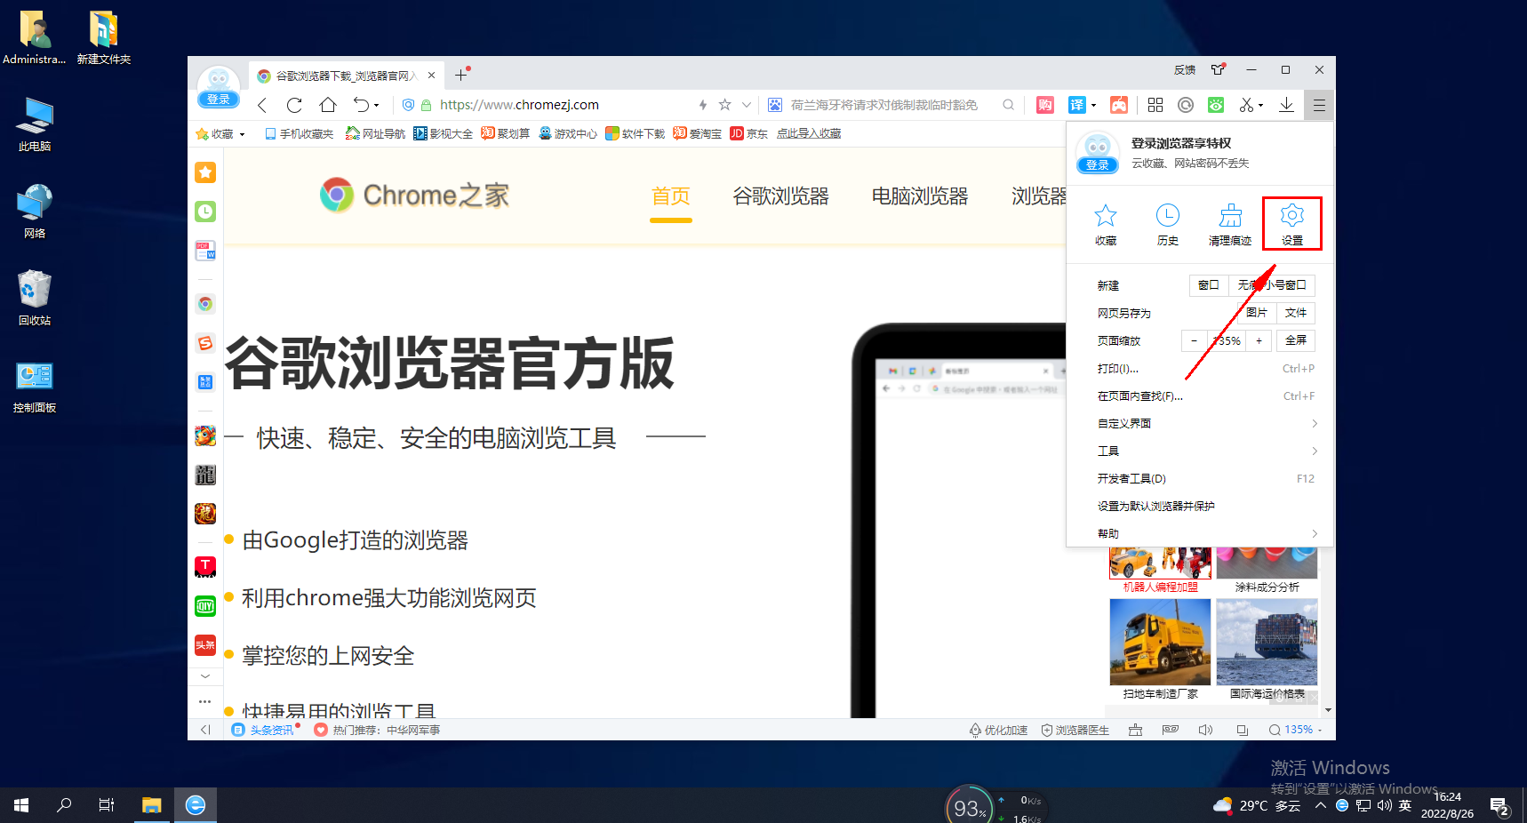Screen dimensions: 1527x823
Task: Open the downloads arrow icon
Action: pyautogui.click(x=1286, y=105)
